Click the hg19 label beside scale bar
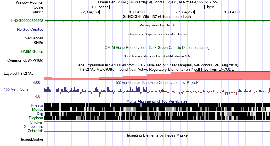 211,7
